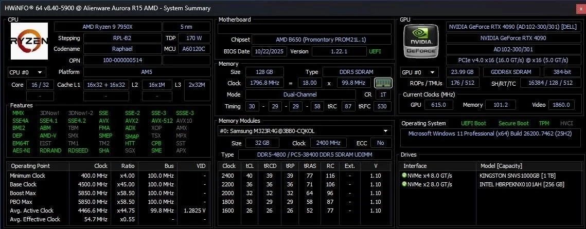
Task: Click the tRAS column header in memory timings
Action: (309, 166)
